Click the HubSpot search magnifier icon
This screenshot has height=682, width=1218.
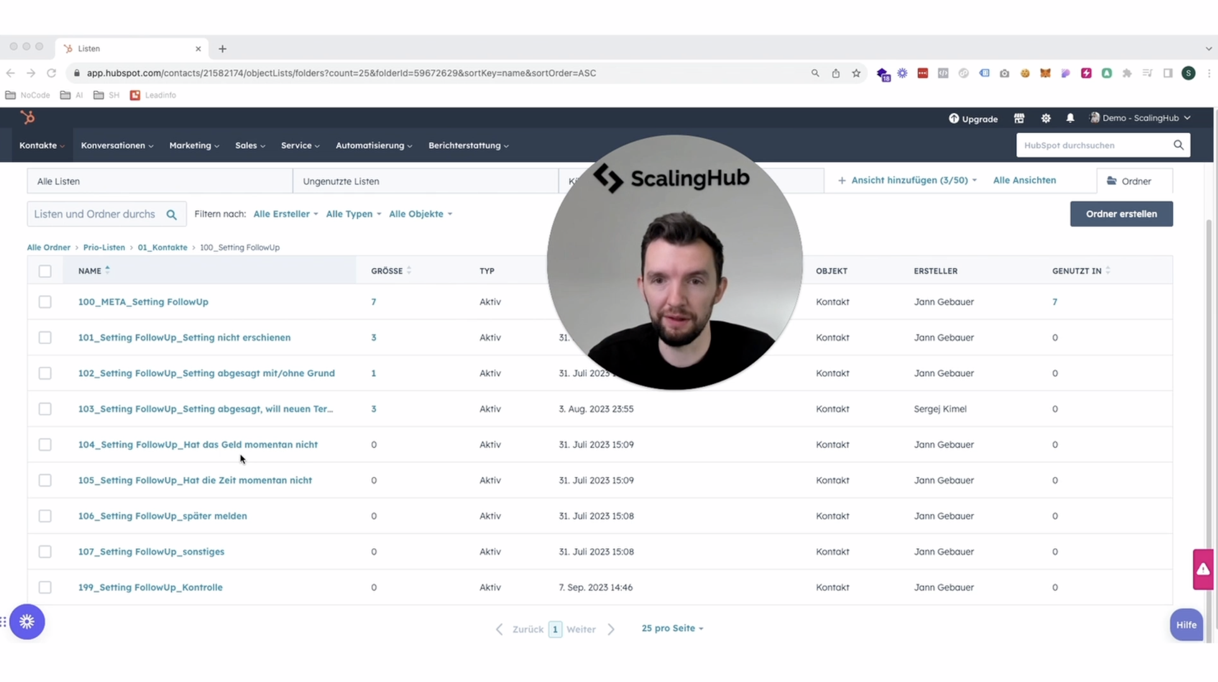[1178, 145]
